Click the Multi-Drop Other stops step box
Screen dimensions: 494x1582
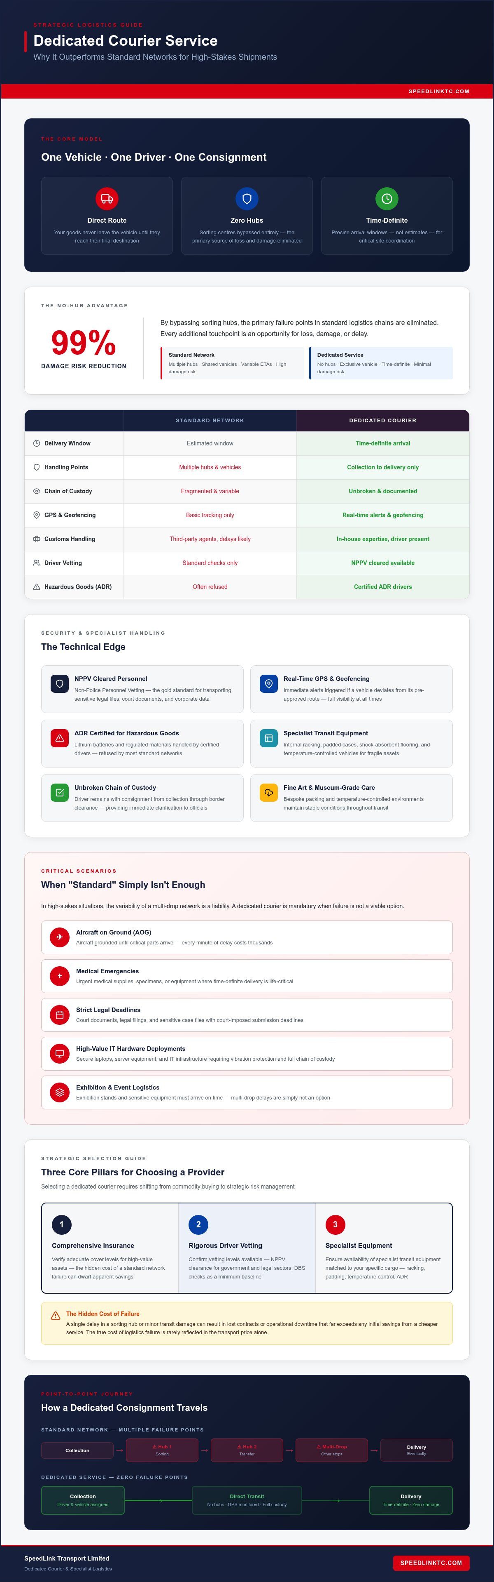331,1450
